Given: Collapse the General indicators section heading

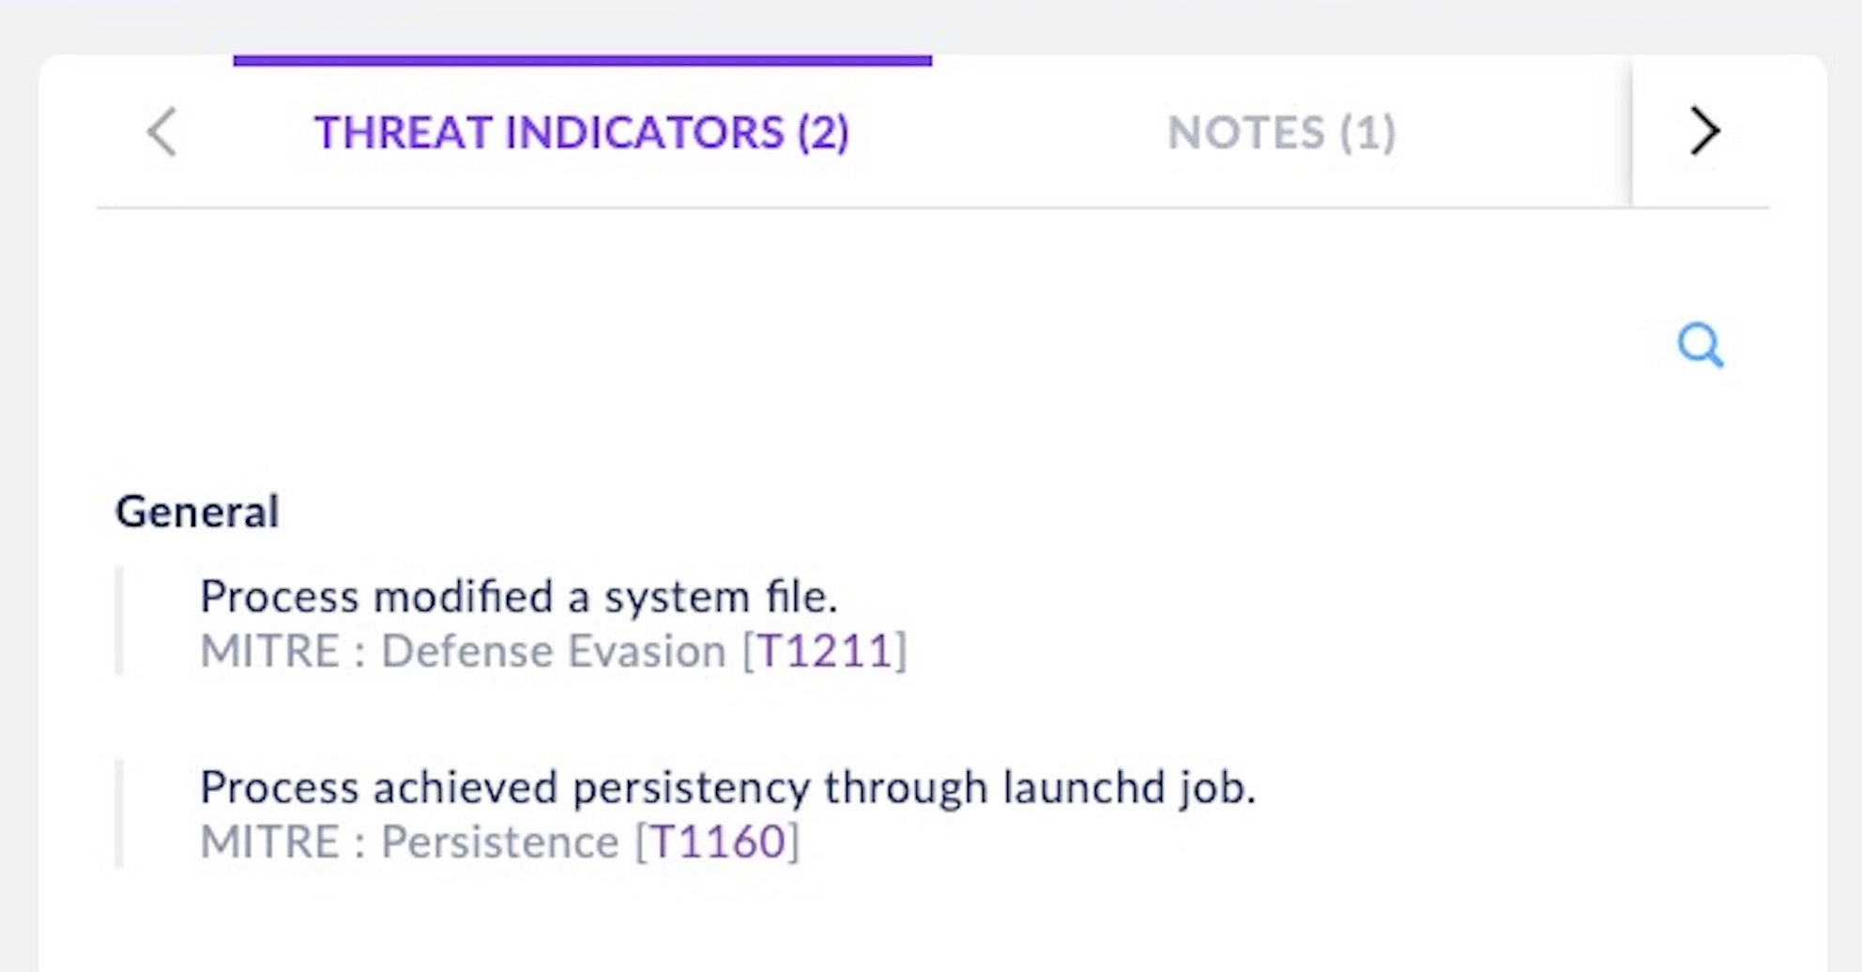Looking at the screenshot, I should click(x=197, y=512).
